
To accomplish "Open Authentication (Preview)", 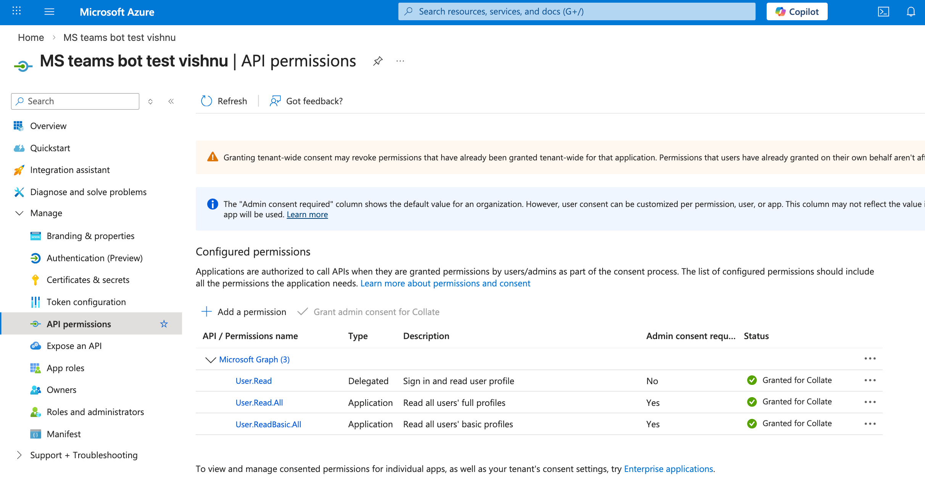I will pyautogui.click(x=95, y=258).
